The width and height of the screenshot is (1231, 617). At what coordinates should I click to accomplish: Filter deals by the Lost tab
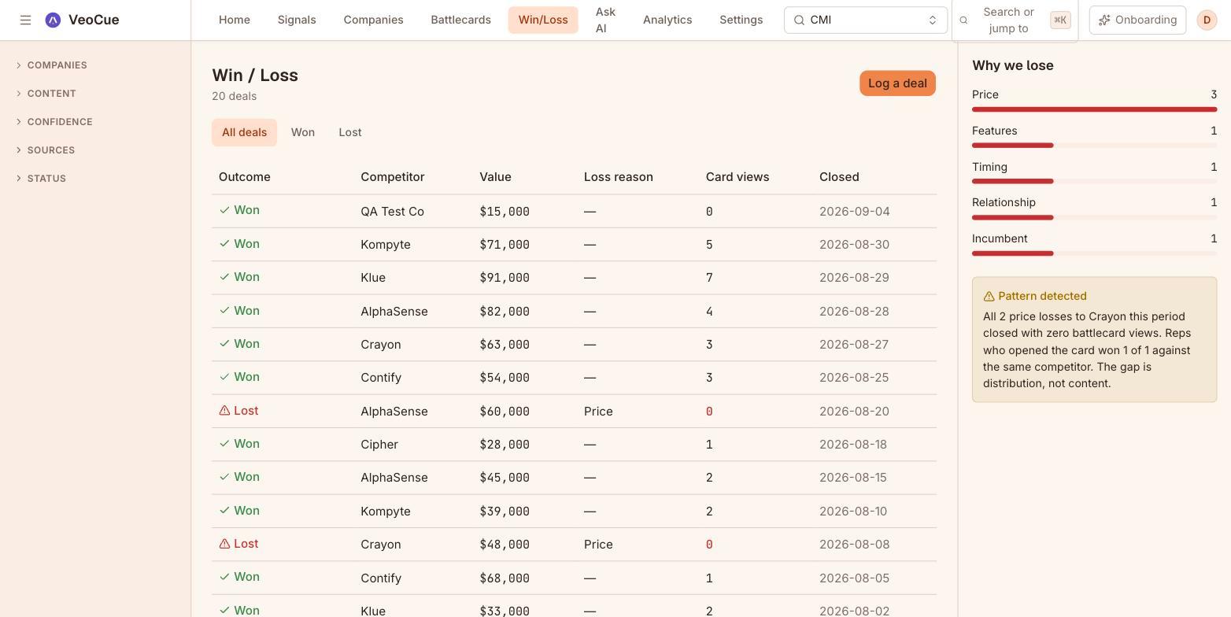350,132
